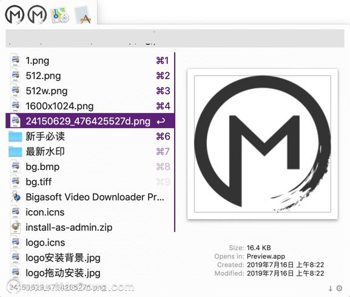Click the file icon beside bg.bmp

click(15, 166)
